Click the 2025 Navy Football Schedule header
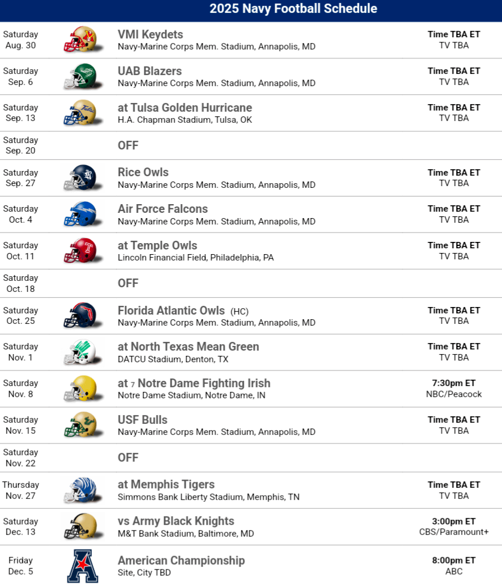 point(293,9)
